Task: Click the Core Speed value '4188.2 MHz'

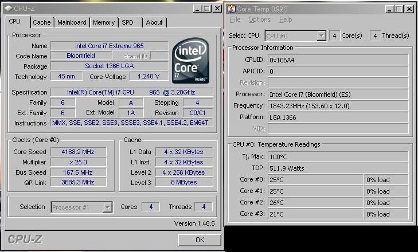Action: (78, 152)
